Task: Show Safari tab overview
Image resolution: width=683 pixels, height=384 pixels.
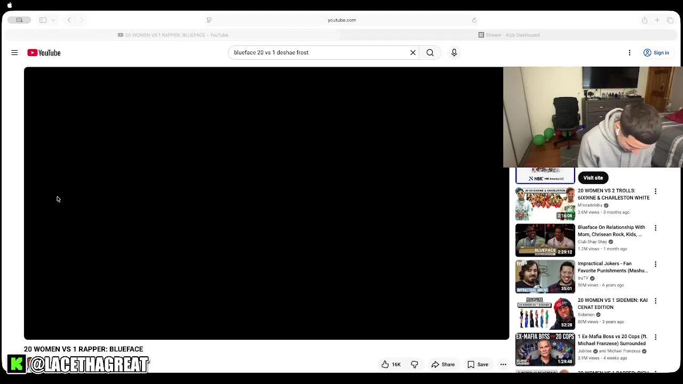Action: 670,20
